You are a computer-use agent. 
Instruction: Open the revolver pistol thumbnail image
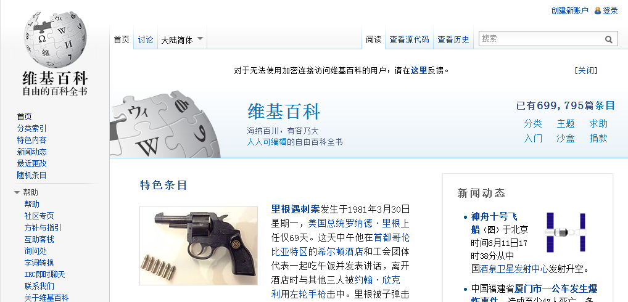(199, 245)
